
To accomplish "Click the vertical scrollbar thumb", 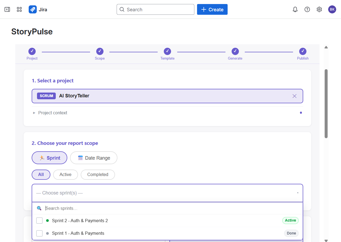I will coord(326,104).
